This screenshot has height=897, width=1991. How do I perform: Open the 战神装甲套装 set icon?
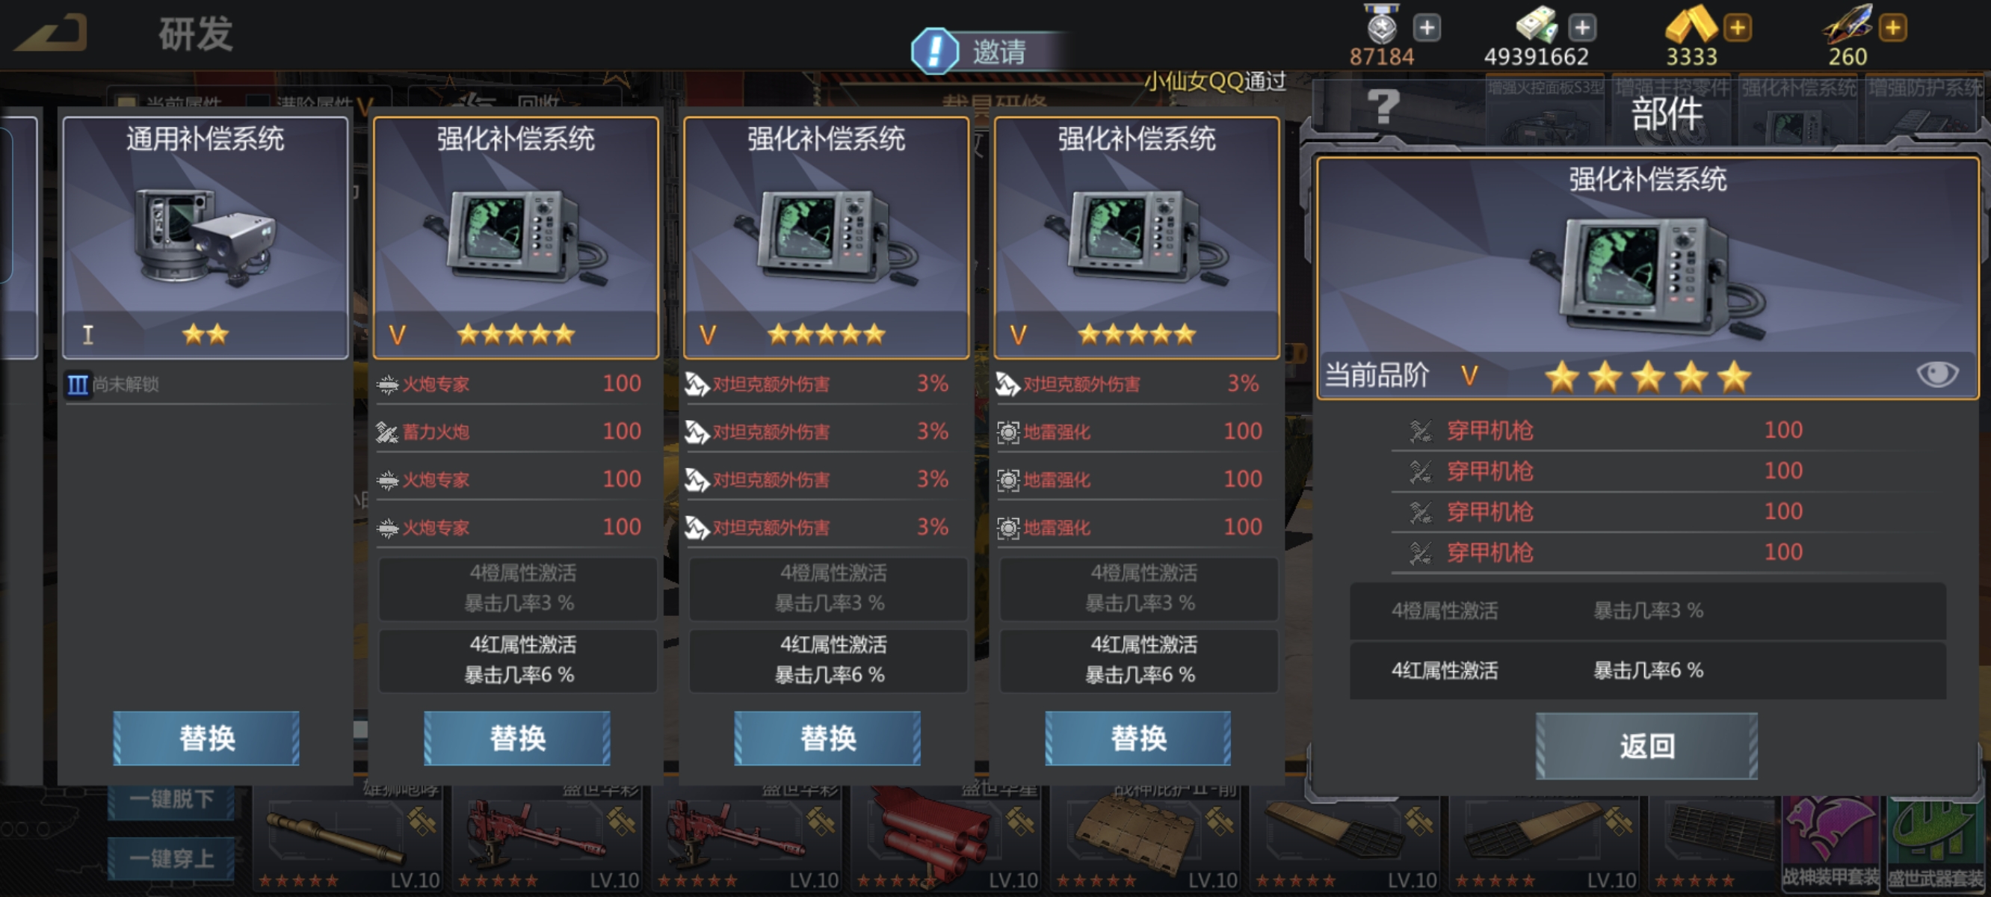point(1831,843)
